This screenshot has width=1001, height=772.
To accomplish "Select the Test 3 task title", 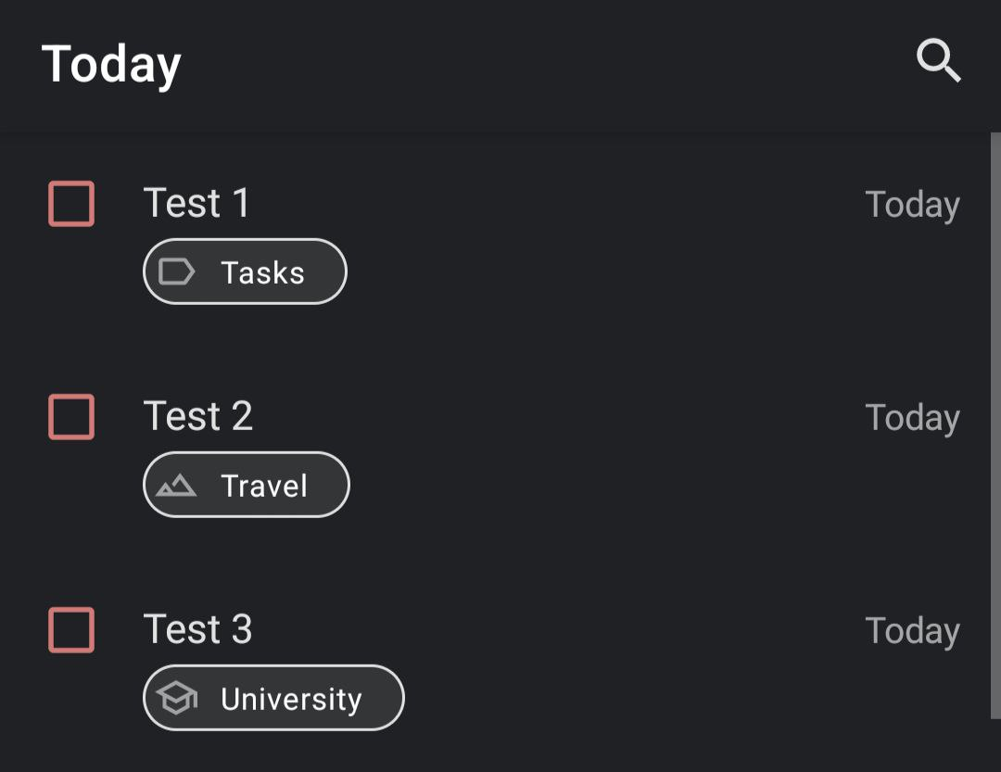I will point(198,629).
